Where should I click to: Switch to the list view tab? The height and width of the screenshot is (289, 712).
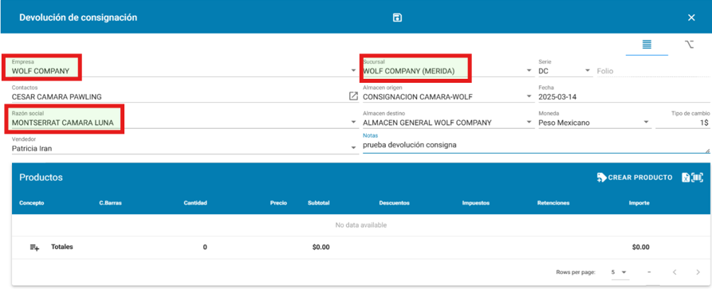coord(647,45)
